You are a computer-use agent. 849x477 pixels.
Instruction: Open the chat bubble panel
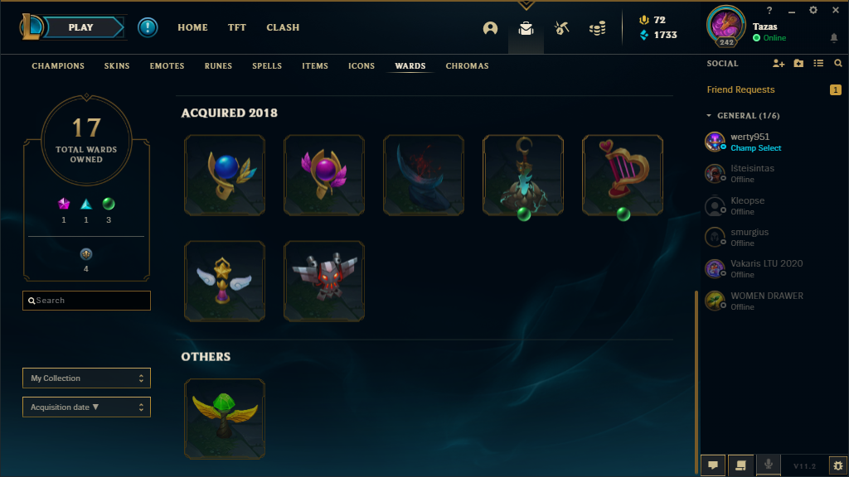pos(713,465)
